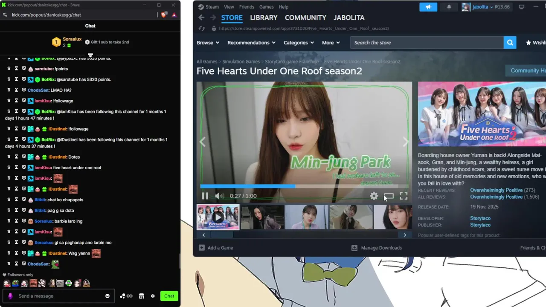Open the Friends menu

(x=247, y=7)
